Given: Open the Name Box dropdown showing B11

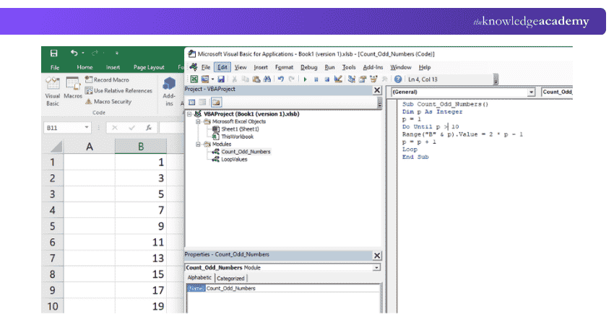Looking at the screenshot, I should click(x=87, y=128).
